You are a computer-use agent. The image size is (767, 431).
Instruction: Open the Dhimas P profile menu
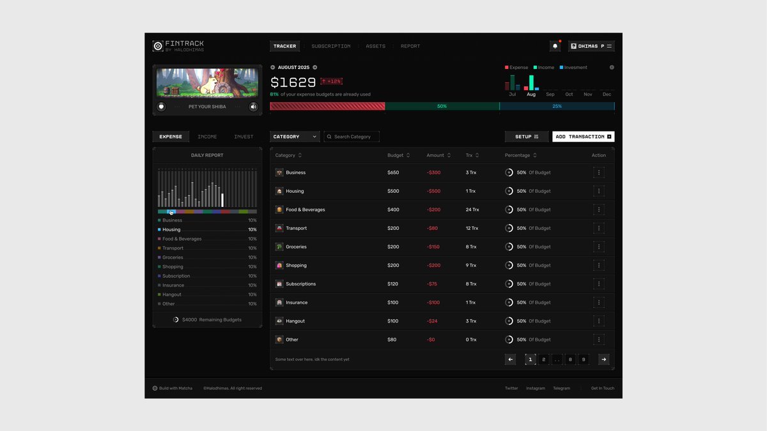[591, 46]
